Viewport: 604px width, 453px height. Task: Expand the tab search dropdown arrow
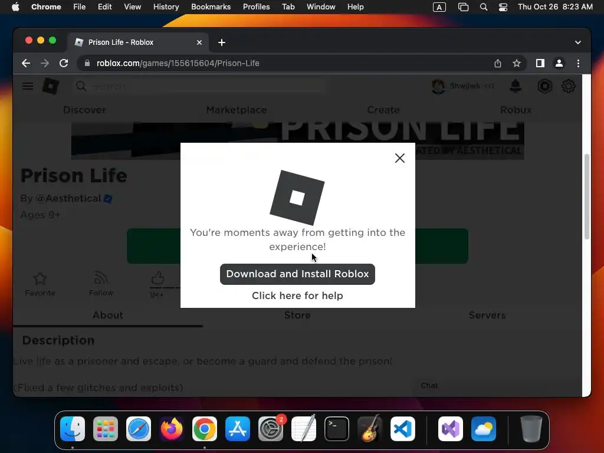pos(577,42)
